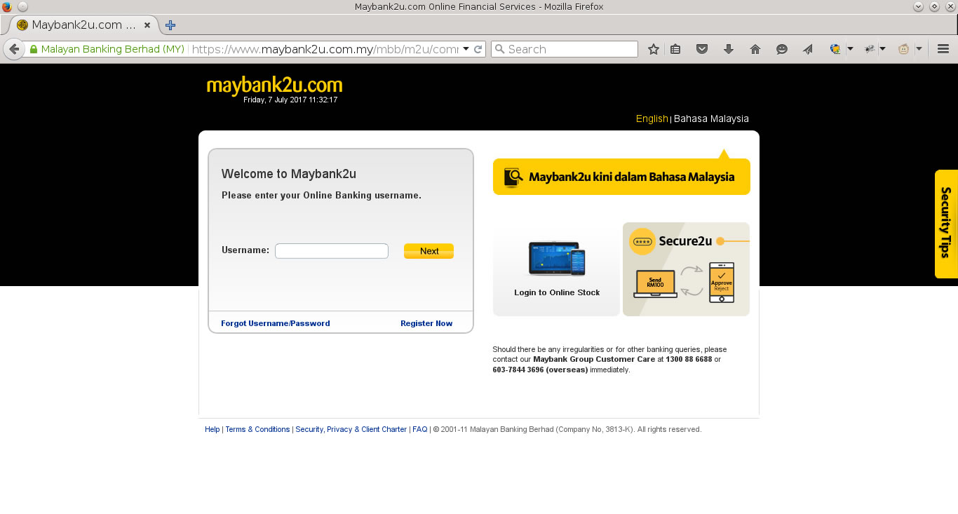Click the Secure2u password asterisks icon
The image size is (958, 514).
click(x=642, y=241)
